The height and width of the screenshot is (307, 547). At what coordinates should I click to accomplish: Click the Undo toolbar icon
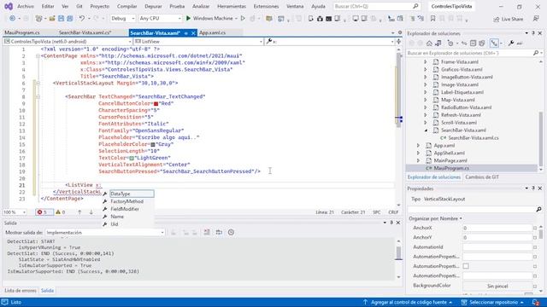point(82,19)
